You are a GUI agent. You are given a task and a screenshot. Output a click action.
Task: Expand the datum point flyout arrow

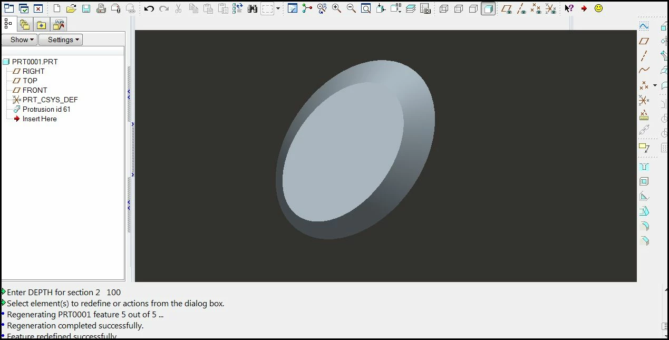coord(655,85)
